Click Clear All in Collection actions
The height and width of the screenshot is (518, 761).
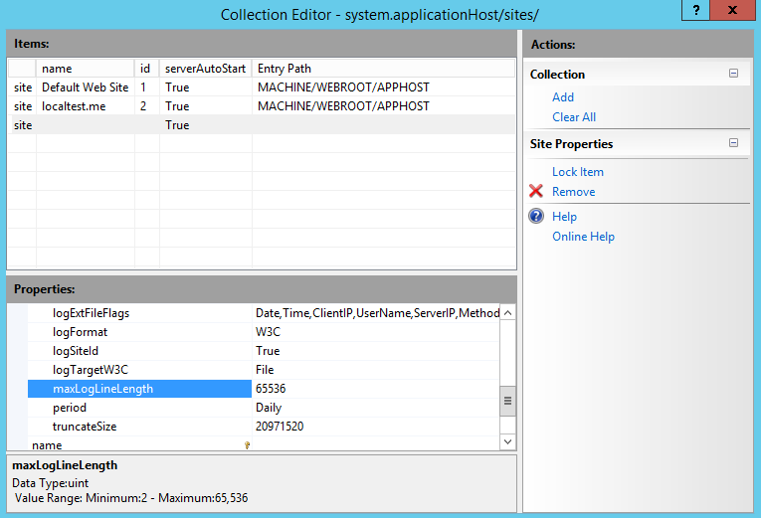(574, 117)
